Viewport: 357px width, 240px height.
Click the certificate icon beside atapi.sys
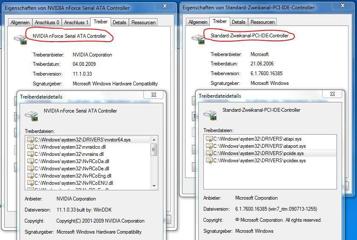click(209, 139)
